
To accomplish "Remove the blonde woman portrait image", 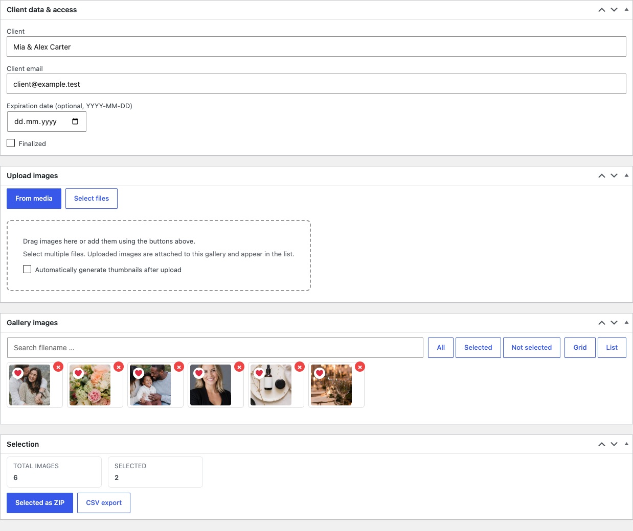I will 239,367.
